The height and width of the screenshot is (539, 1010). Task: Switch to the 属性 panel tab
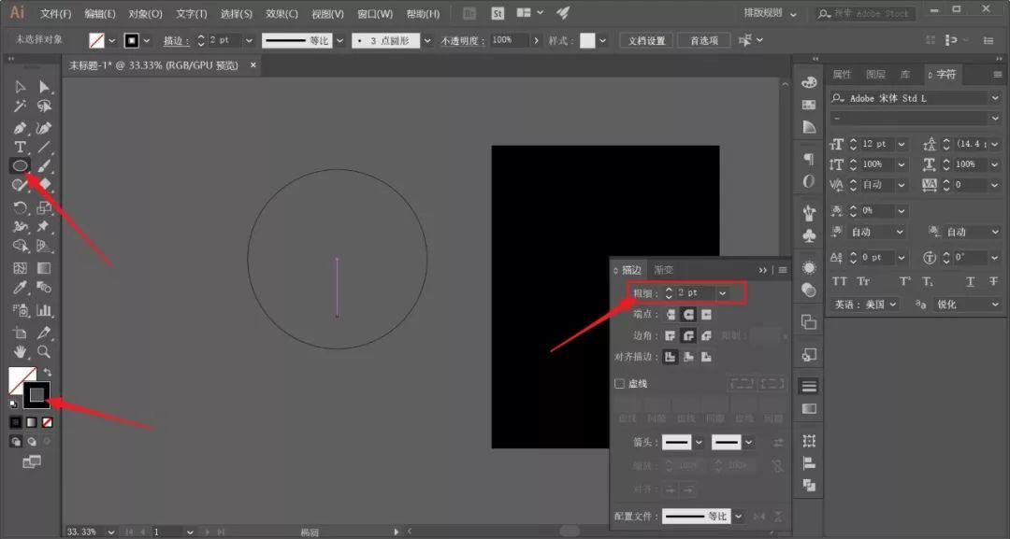(x=842, y=75)
